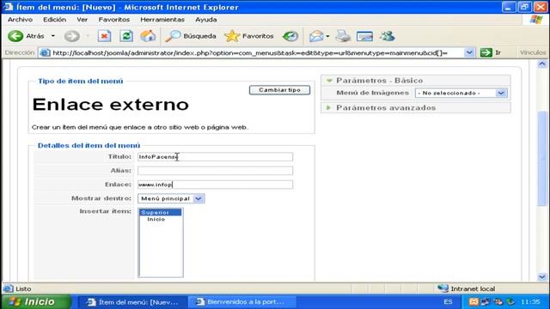550x309 pixels.
Task: Open the History clock icon
Action: point(290,36)
